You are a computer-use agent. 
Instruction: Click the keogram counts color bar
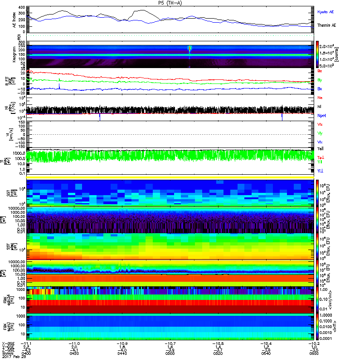tap(317, 54)
